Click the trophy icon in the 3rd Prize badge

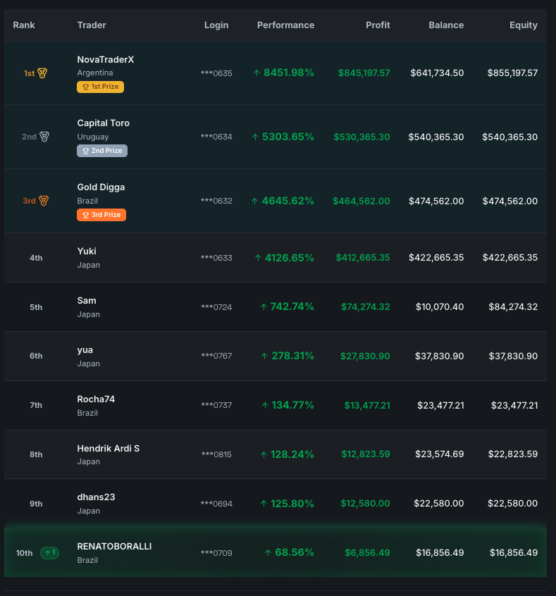point(85,215)
